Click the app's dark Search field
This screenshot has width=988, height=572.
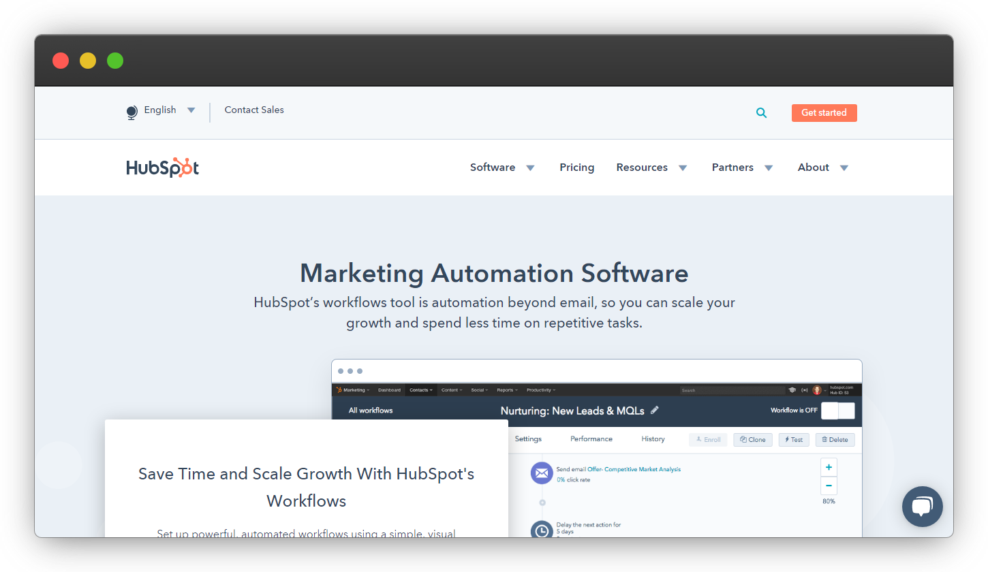pos(732,390)
